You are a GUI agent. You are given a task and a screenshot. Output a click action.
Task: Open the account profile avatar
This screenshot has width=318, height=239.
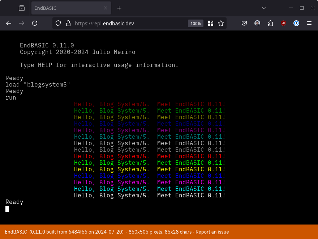tap(257, 24)
